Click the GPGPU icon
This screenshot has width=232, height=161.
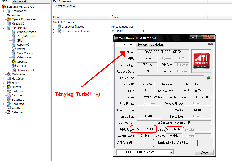(x=14, y=66)
